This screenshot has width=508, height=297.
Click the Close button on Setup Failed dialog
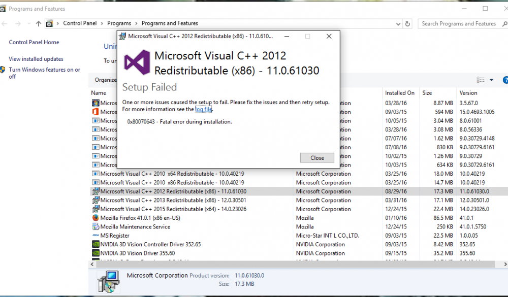(316, 157)
